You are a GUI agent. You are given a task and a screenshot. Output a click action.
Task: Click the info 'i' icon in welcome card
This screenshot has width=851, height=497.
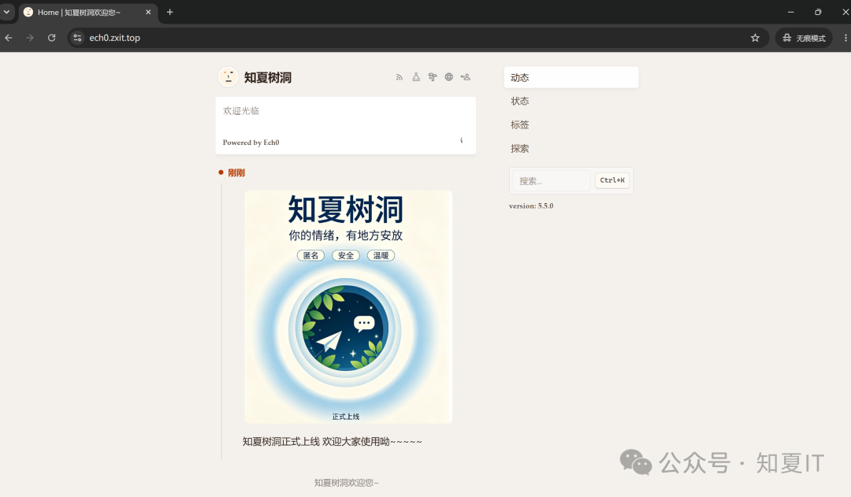tap(461, 140)
